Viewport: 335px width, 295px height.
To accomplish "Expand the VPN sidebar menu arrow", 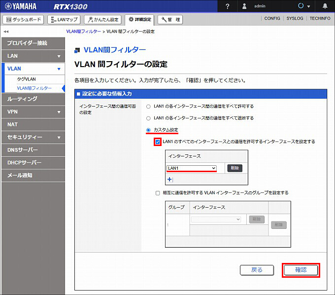I will [59, 112].
